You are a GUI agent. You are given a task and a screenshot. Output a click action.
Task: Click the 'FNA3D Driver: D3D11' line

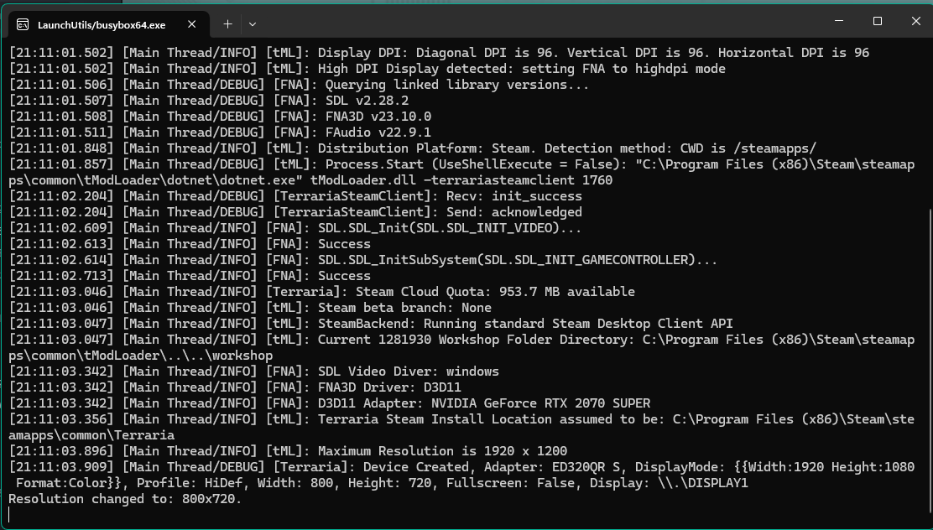pos(389,387)
